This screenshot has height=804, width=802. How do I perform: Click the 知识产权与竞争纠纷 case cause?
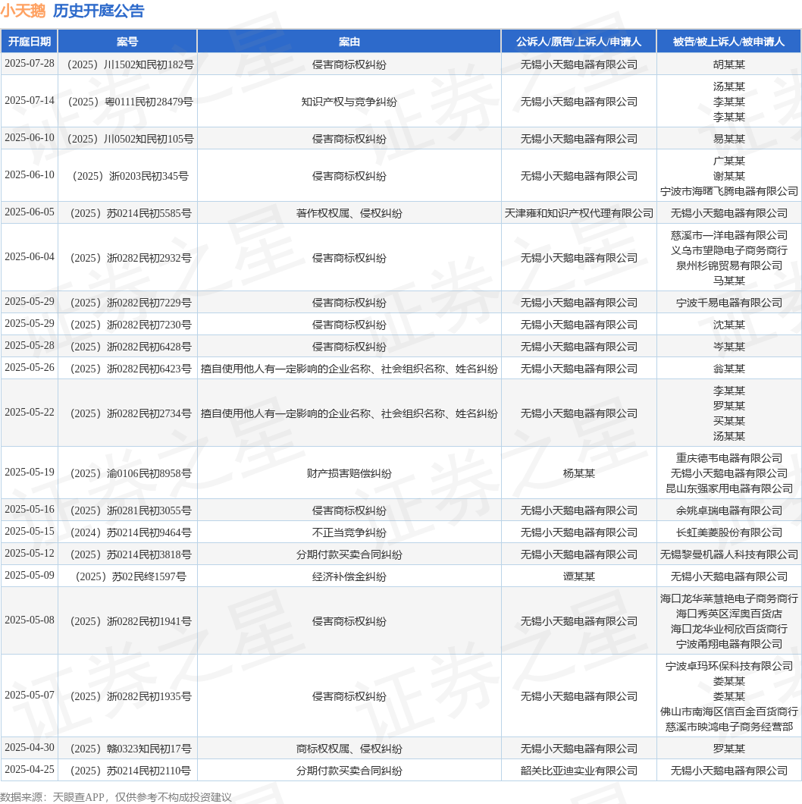(x=349, y=102)
